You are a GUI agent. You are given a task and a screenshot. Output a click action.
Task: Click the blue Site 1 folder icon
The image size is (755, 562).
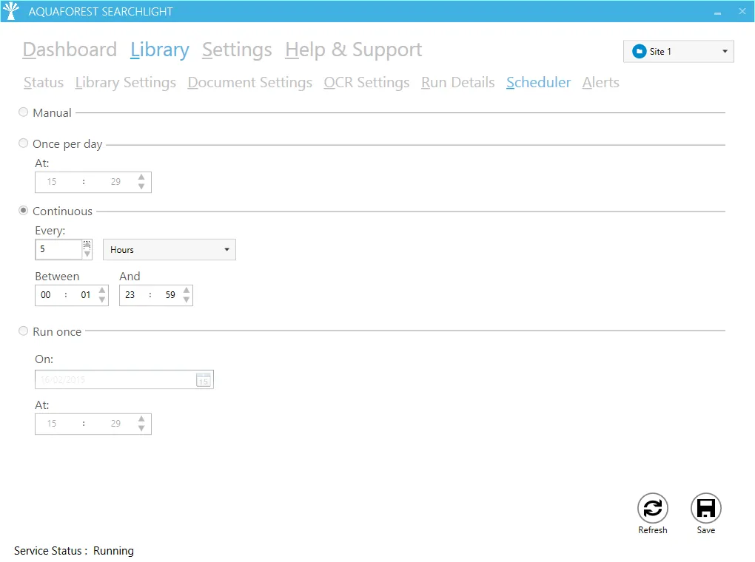(x=639, y=52)
